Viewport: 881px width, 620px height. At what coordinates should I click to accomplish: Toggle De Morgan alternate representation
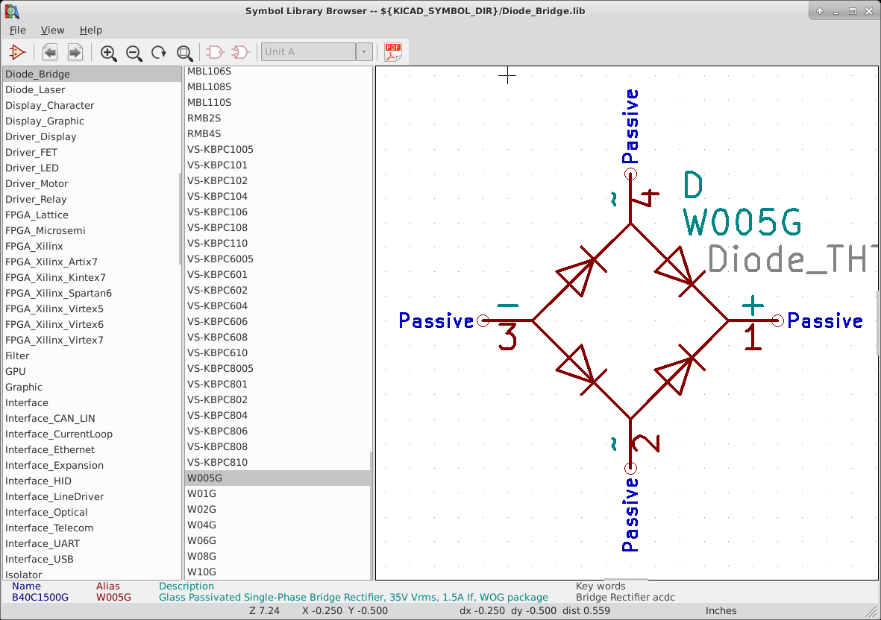[x=239, y=51]
